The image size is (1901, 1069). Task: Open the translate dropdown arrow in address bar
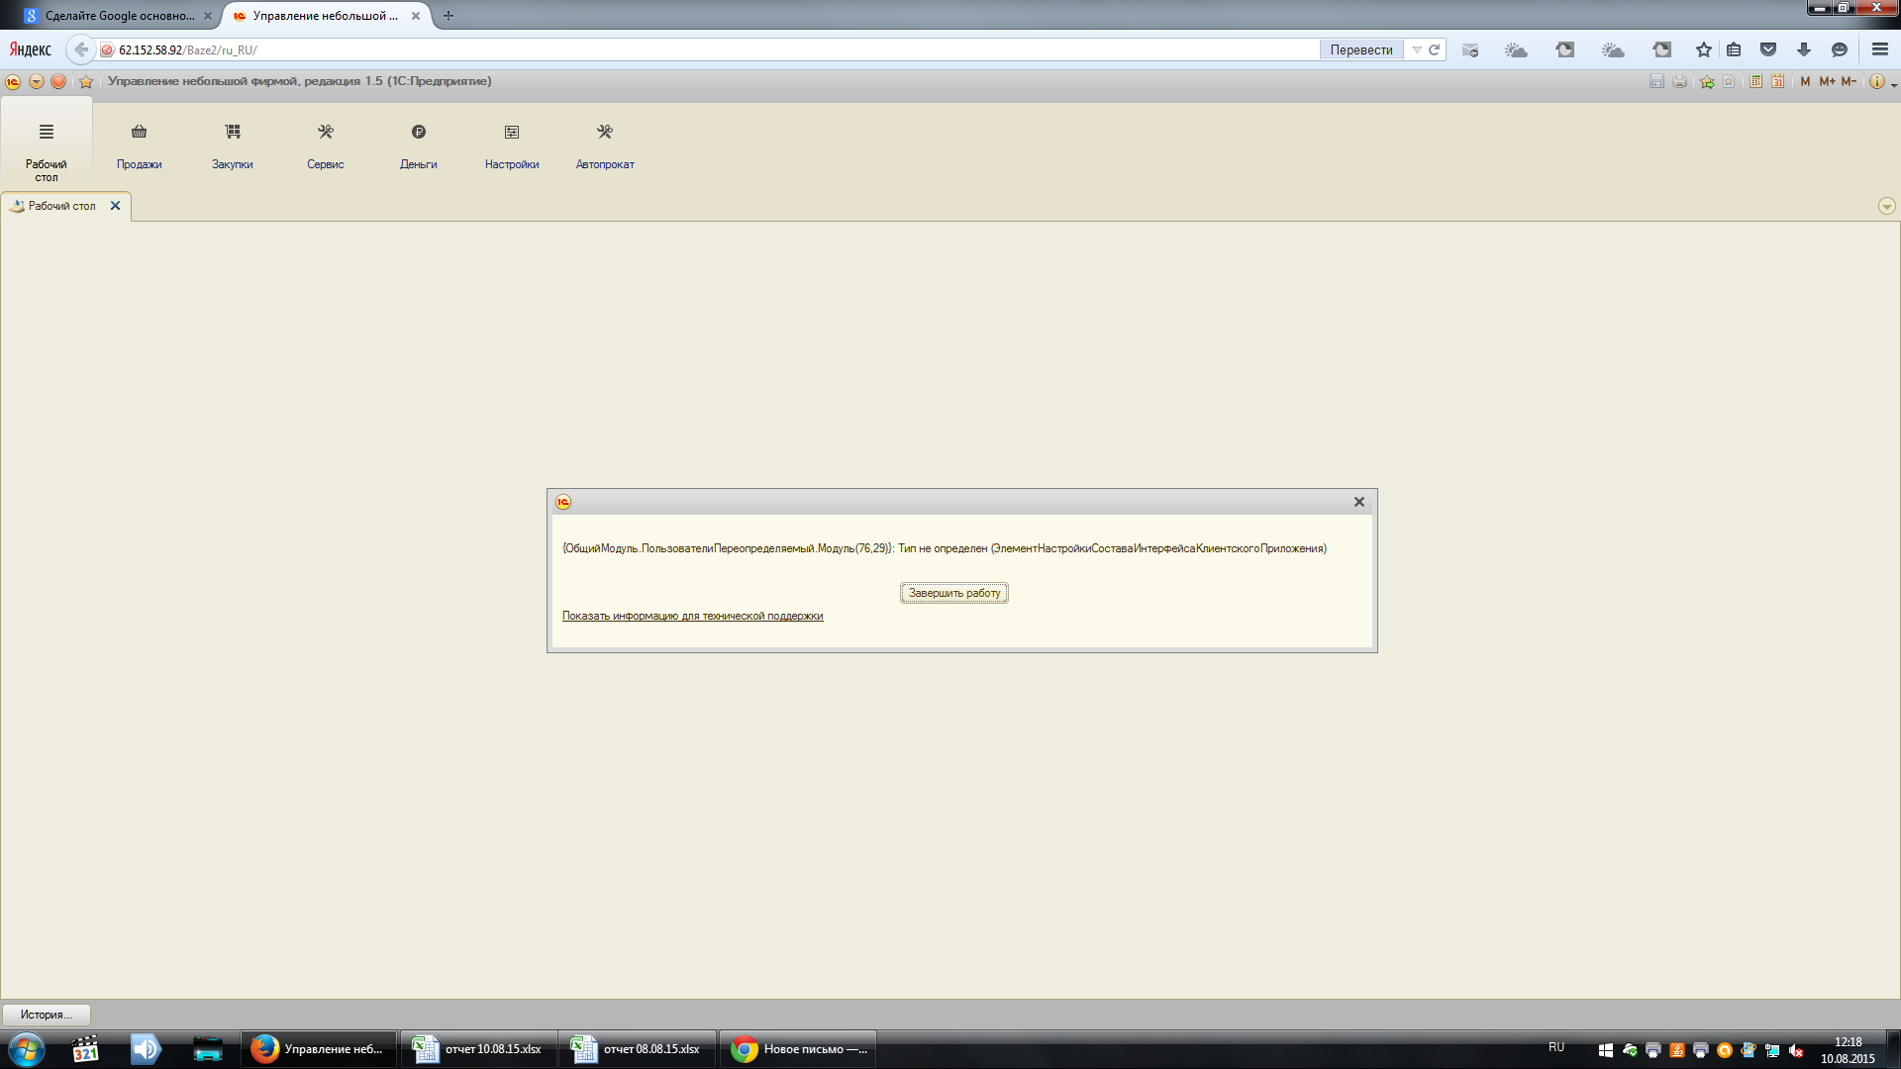tap(1417, 49)
